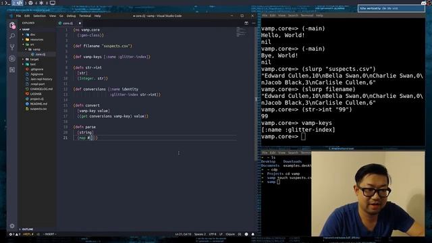Click the INSERT vim mode indicator
The height and width of the screenshot is (243, 432).
(49, 234)
